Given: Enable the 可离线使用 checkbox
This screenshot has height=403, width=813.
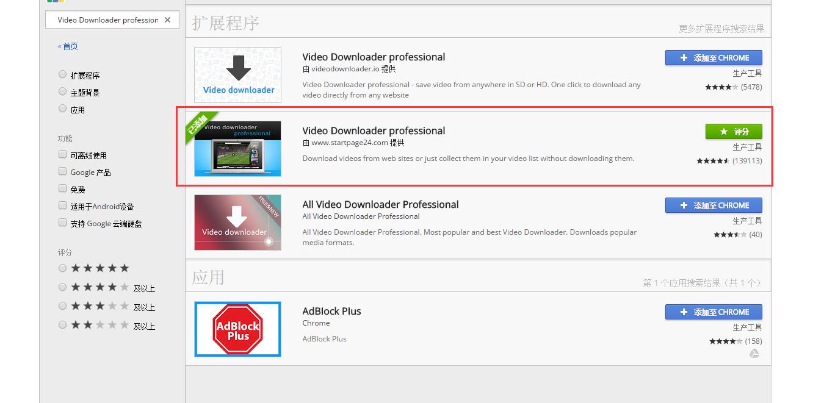Looking at the screenshot, I should pyautogui.click(x=62, y=154).
